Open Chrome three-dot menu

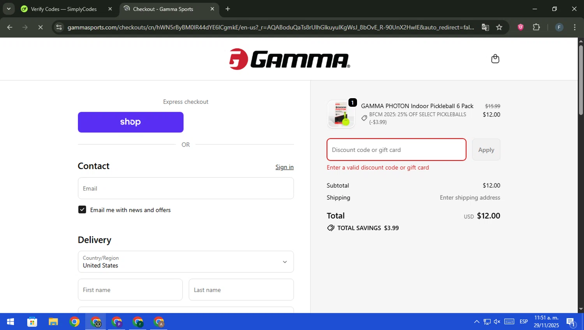coord(575,27)
